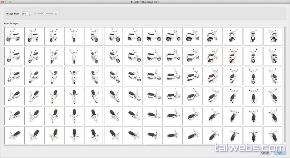Select the last scooter thumbnail in the top row
Viewport: 290px width, 158px height.
(x=273, y=36)
